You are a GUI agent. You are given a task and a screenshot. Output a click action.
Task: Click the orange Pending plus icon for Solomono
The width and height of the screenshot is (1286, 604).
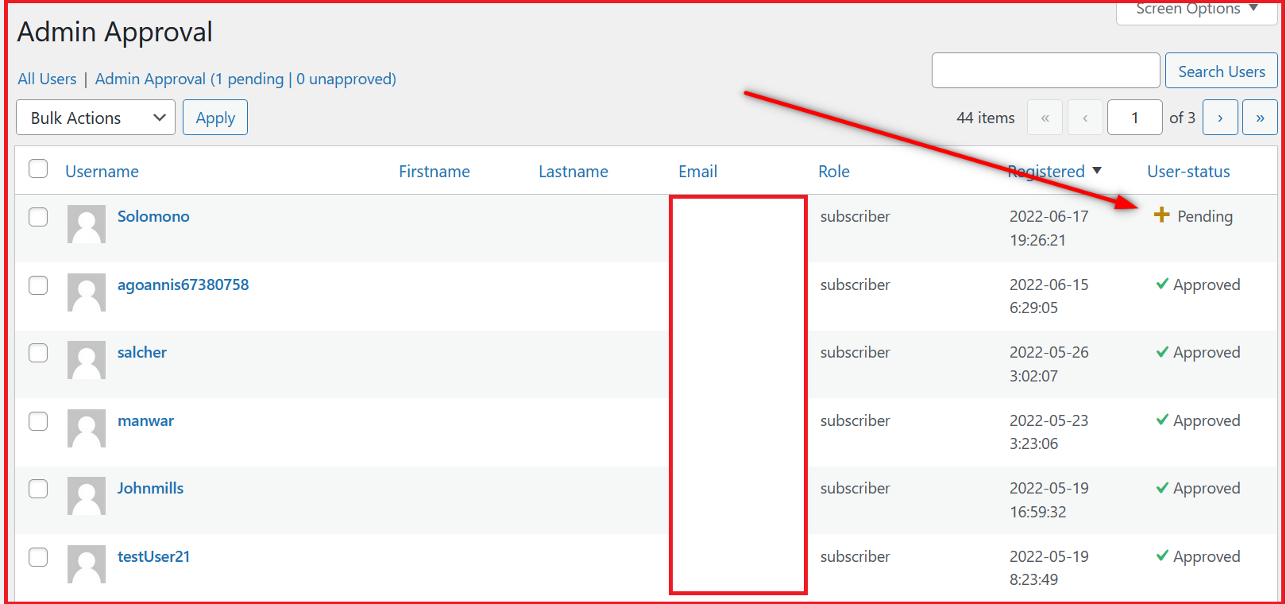click(x=1161, y=215)
